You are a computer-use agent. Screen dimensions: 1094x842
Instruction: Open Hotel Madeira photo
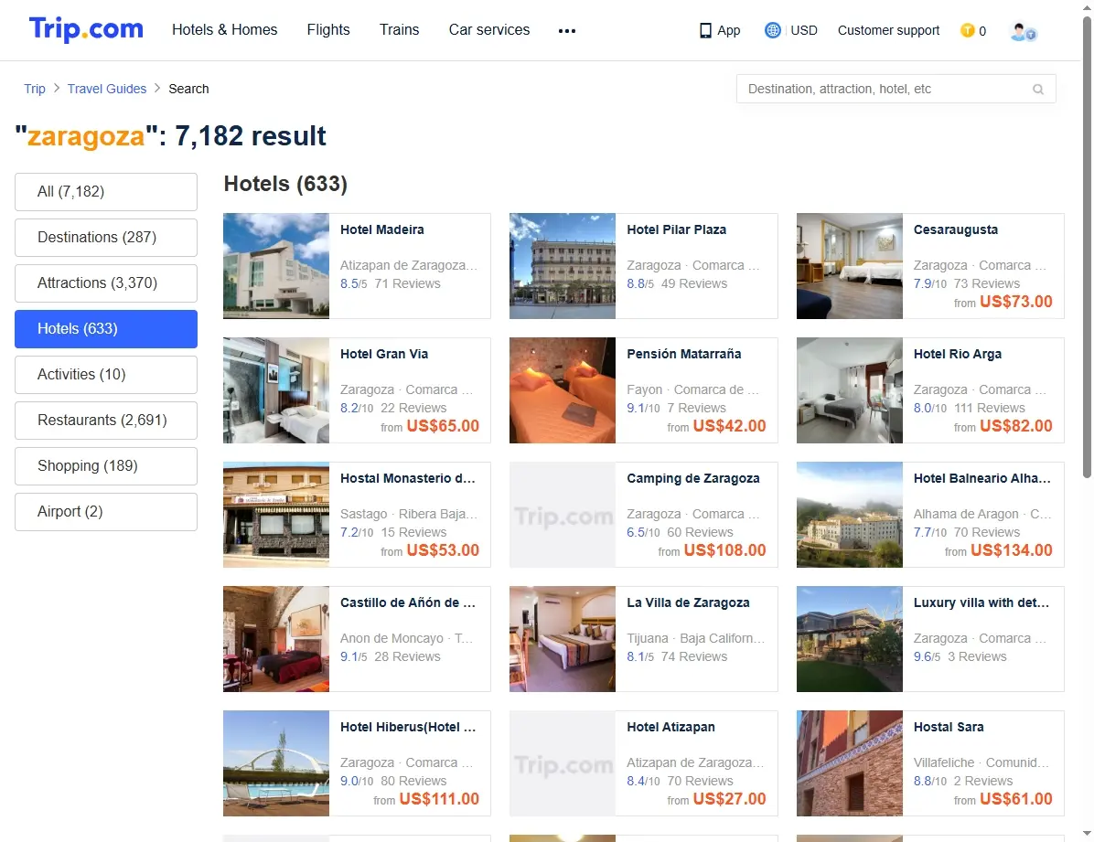coord(276,266)
